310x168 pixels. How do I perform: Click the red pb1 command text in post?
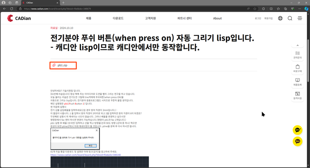[66, 104]
